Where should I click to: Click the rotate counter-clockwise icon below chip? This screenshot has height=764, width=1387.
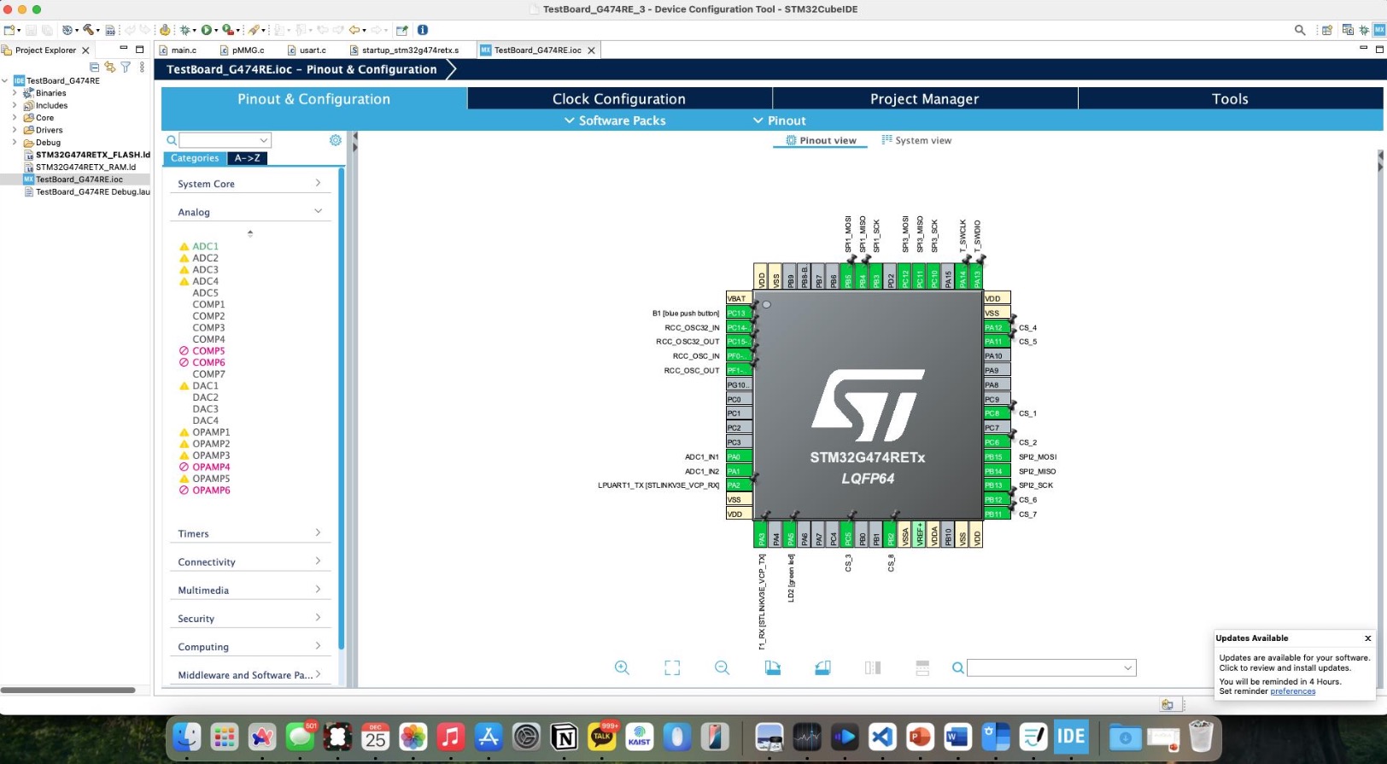pos(822,668)
